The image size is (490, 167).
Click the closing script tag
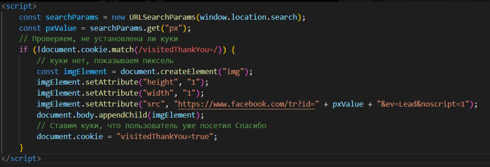pos(21,159)
